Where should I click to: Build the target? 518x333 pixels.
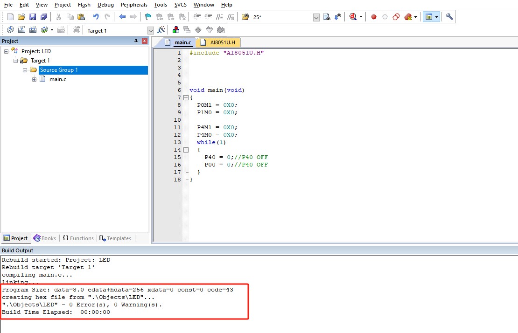tap(21, 30)
